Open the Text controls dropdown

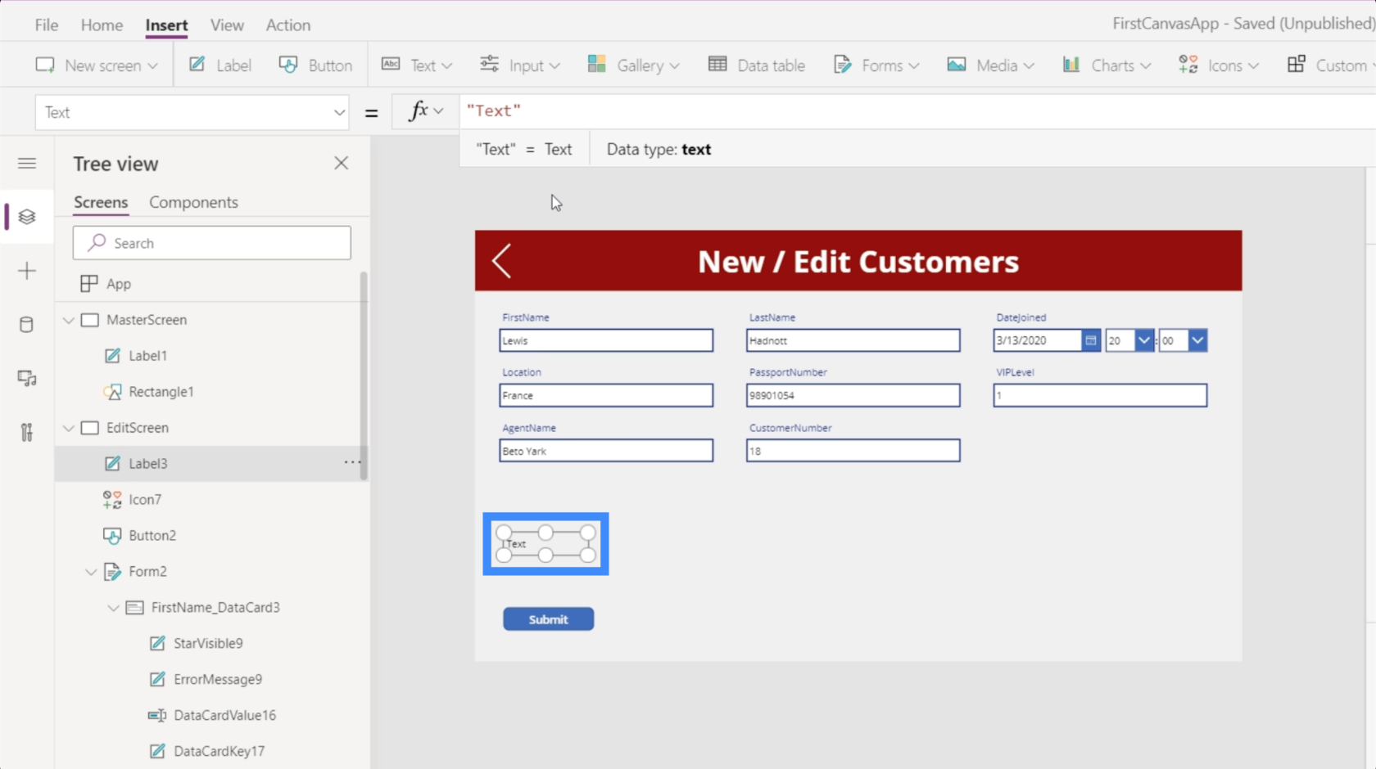point(417,65)
